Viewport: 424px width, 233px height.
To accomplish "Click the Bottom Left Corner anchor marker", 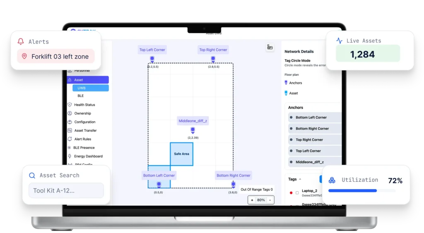I will tap(159, 185).
